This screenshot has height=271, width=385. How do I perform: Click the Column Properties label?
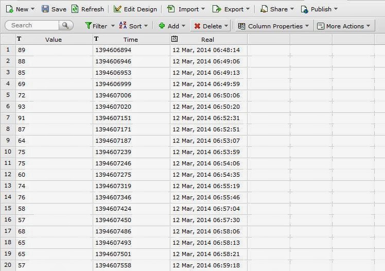pyautogui.click(x=275, y=26)
